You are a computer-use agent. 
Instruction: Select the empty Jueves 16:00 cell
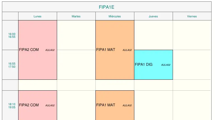point(153,35)
